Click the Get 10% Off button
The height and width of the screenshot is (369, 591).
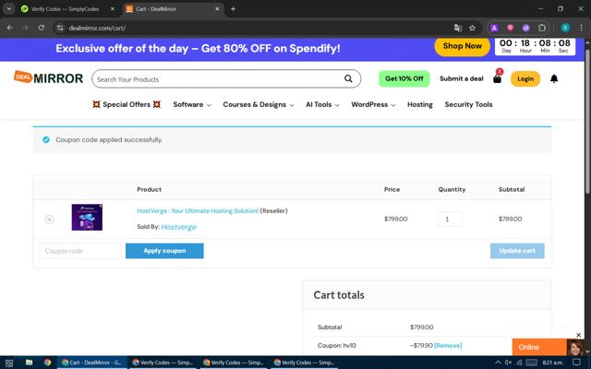click(404, 78)
